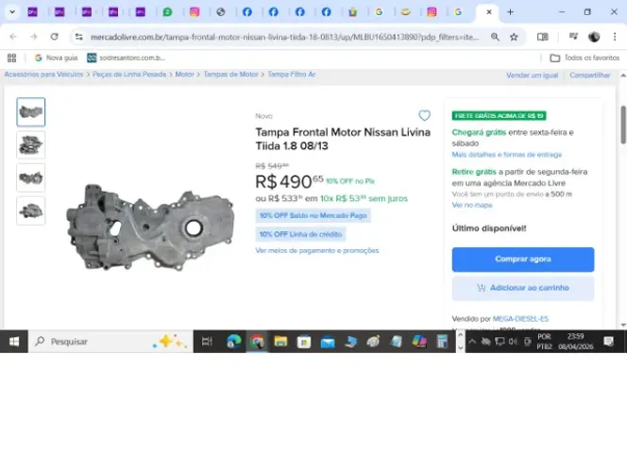Open the Mail app from the taskbar
Screen dimensions: 627x472
(x=328, y=342)
